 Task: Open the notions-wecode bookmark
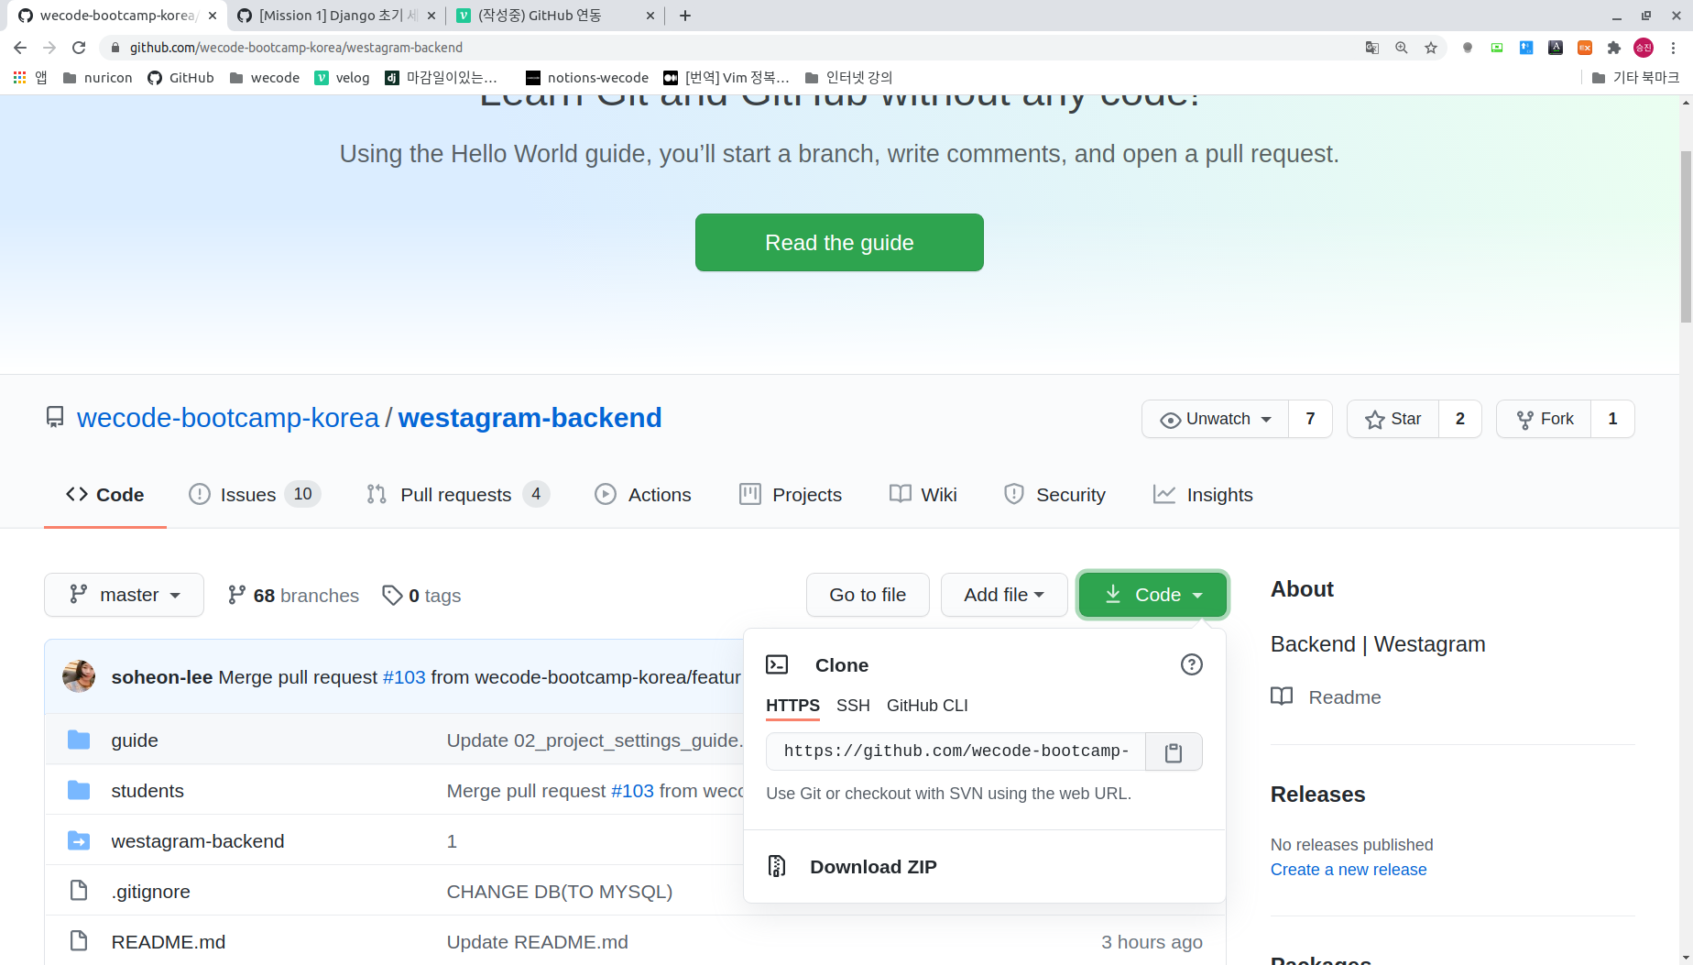point(587,78)
